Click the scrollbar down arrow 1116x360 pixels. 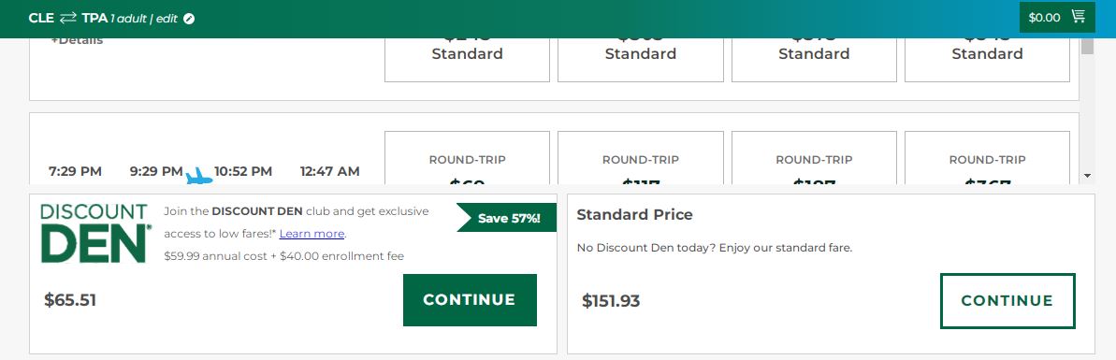(1087, 175)
